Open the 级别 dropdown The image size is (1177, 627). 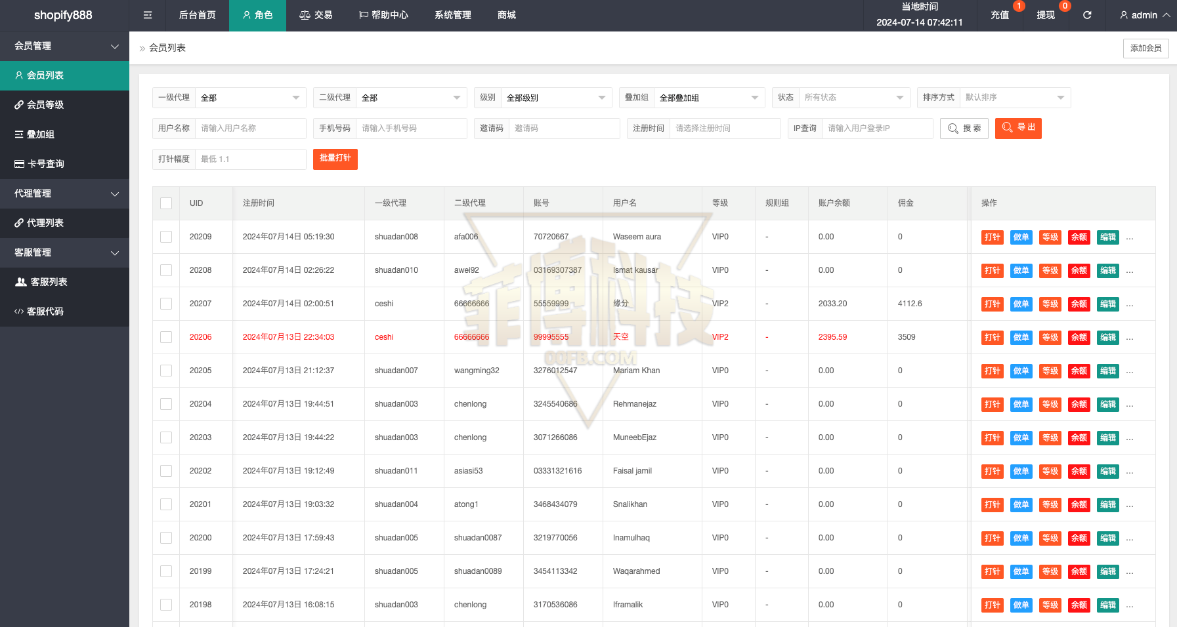tap(556, 98)
